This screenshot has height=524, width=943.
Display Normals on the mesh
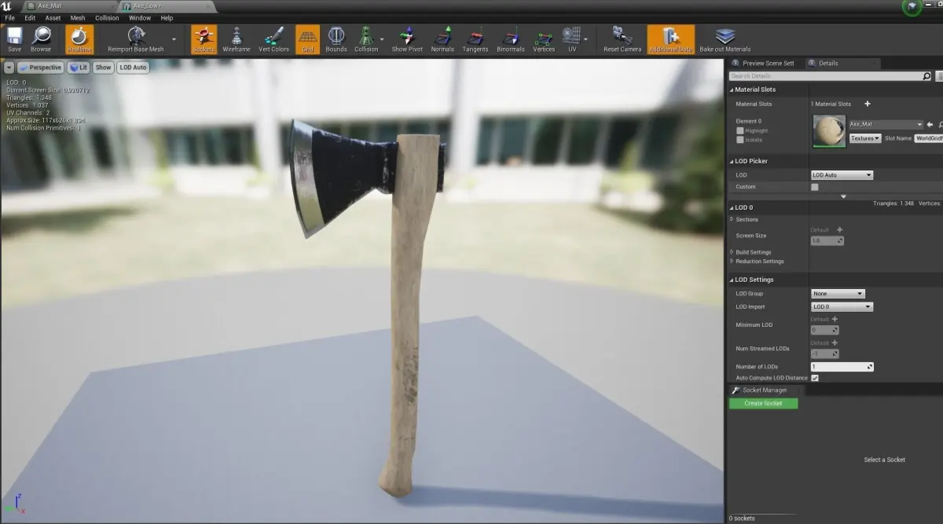click(x=442, y=38)
